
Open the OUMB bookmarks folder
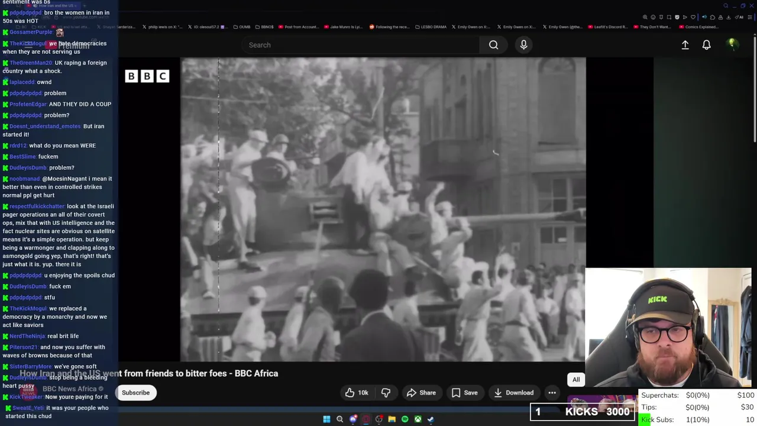click(x=242, y=27)
